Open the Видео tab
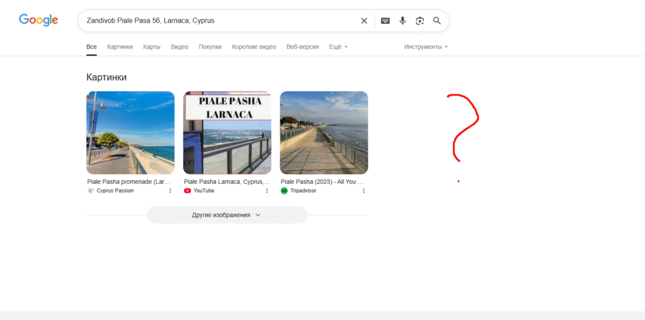Image resolution: width=645 pixels, height=320 pixels. tap(180, 47)
